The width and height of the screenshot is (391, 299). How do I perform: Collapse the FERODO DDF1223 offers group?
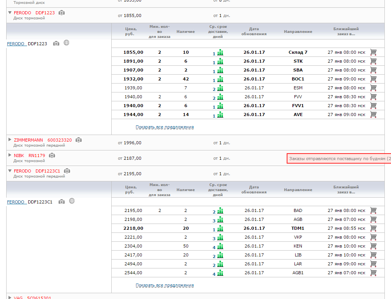point(10,12)
